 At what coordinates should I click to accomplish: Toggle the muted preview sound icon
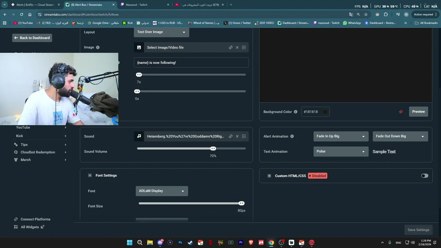(401, 112)
